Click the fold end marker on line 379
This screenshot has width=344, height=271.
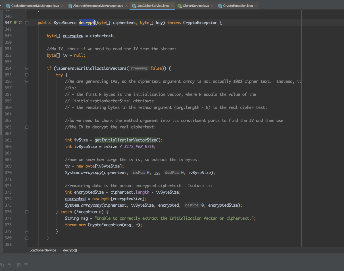click(27, 231)
